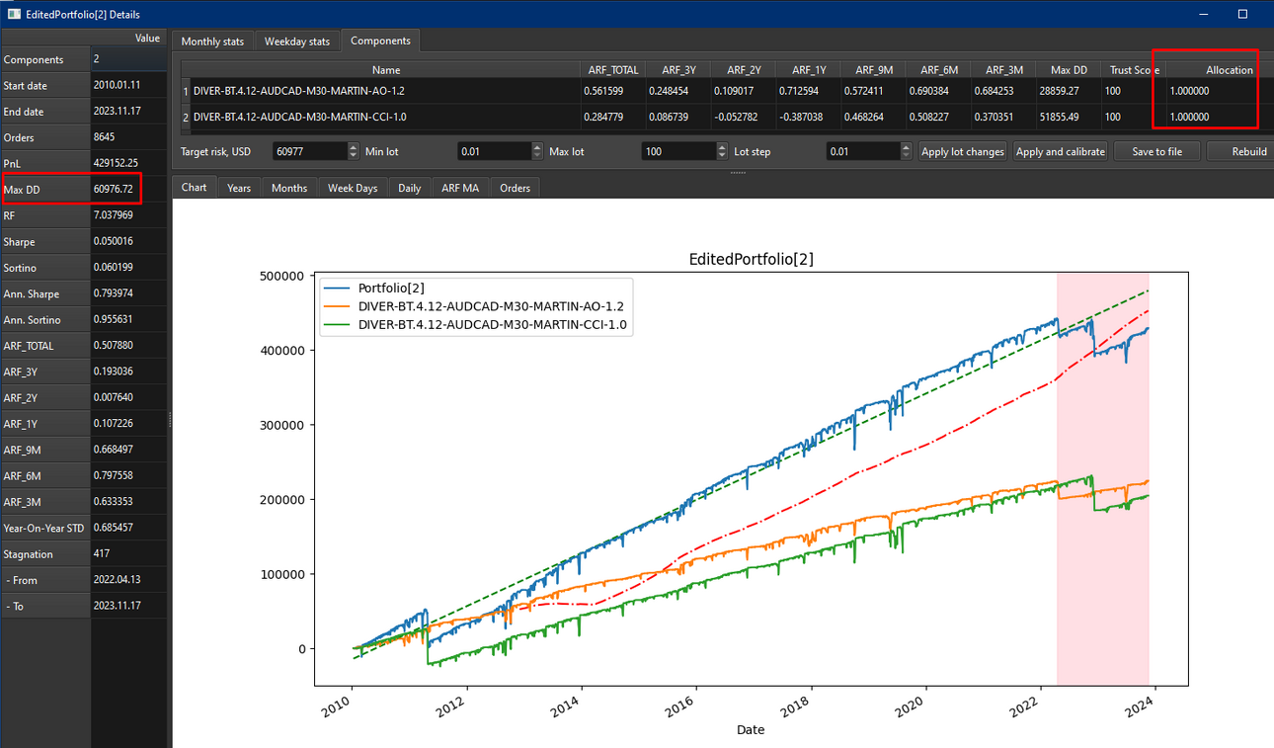Click the Rebuild button

pos(1240,151)
